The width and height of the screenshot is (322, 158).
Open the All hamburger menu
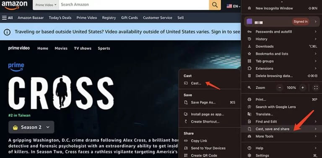click(8, 18)
